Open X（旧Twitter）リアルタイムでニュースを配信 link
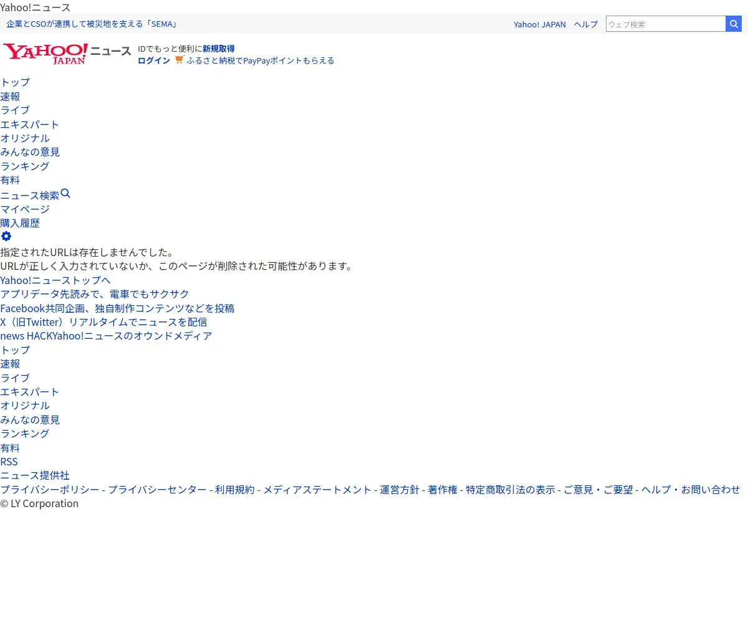The width and height of the screenshot is (748, 623). click(103, 322)
